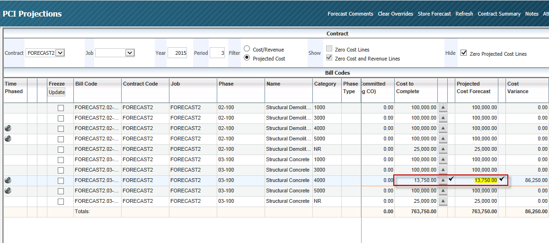Click up-arrow button on Structural Demolition 4000 row
Image resolution: width=549 pixels, height=243 pixels.
(443, 129)
